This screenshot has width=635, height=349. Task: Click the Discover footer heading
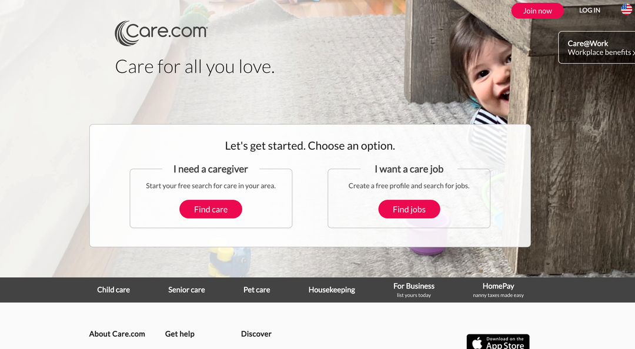[256, 334]
